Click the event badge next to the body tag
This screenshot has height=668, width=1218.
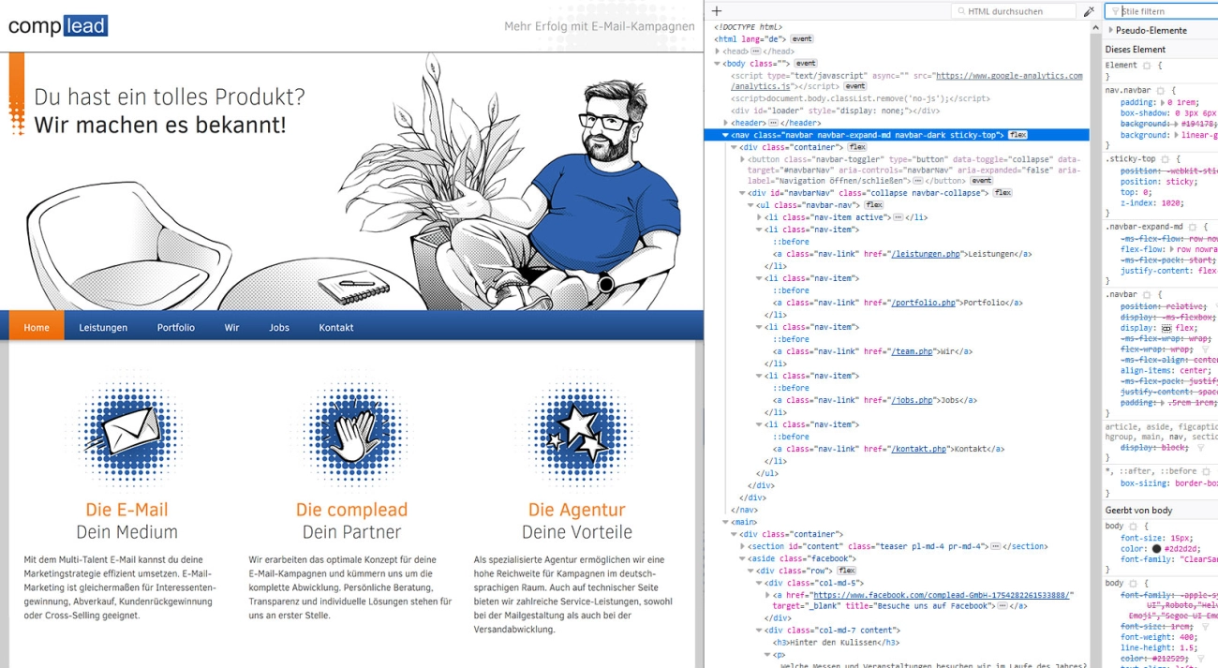806,64
